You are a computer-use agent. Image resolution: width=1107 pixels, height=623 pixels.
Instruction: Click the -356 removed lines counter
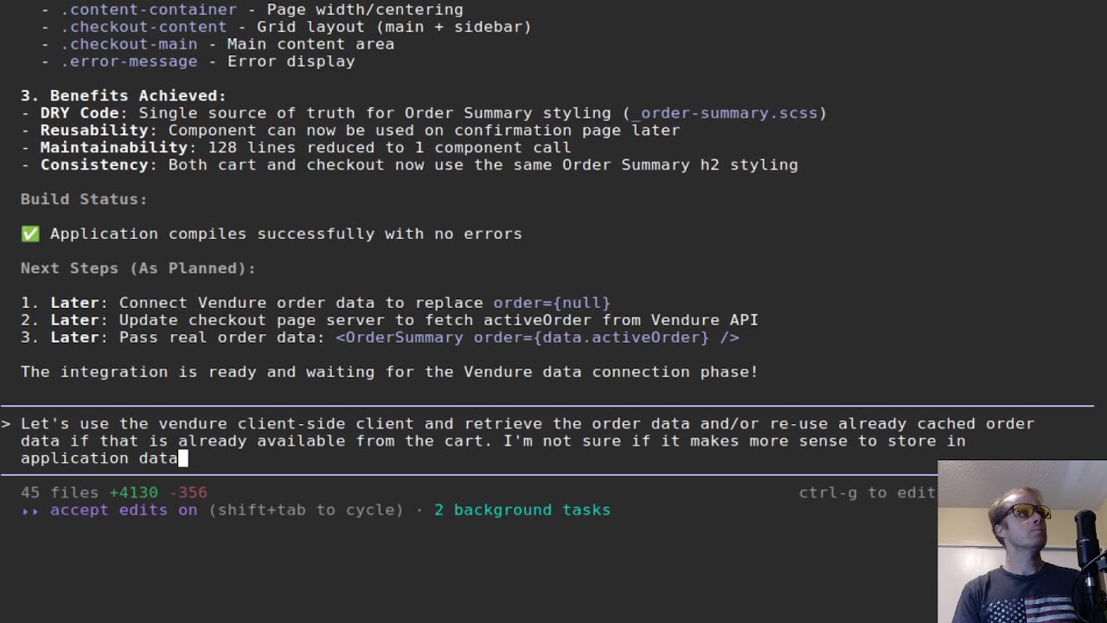pyautogui.click(x=188, y=492)
